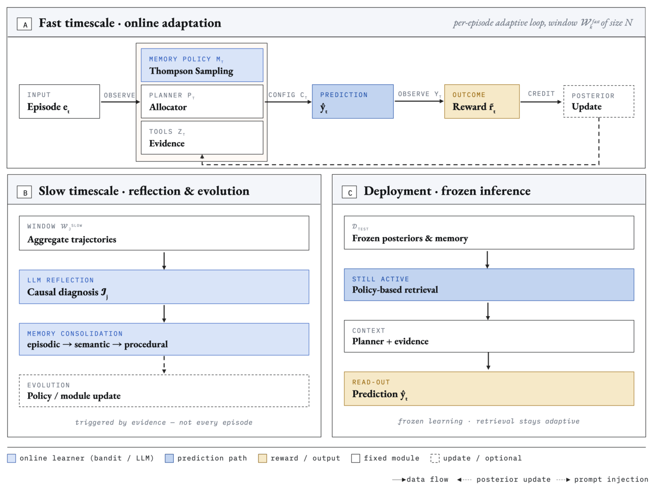Click the panel C letter badge
Screen dimensions: 660x494
(x=350, y=192)
